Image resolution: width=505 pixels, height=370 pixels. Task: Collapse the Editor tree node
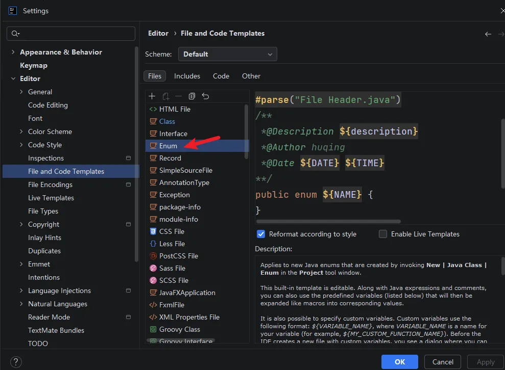(13, 78)
